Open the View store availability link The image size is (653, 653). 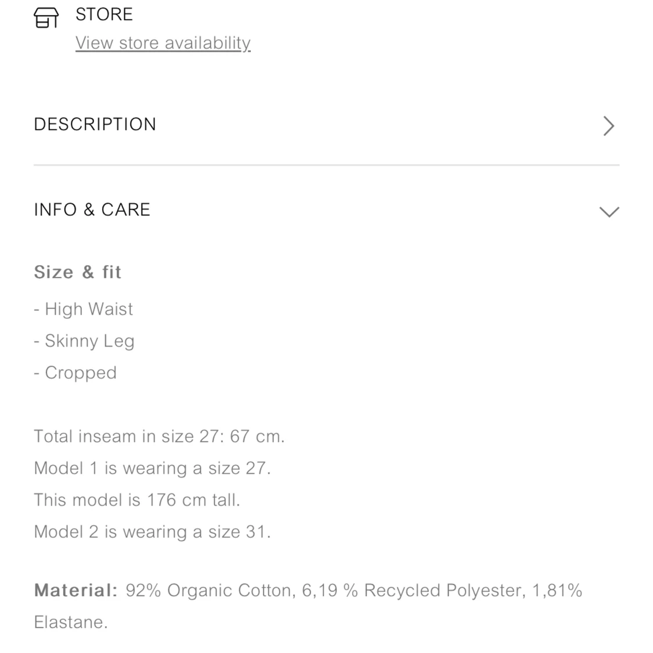coord(163,43)
